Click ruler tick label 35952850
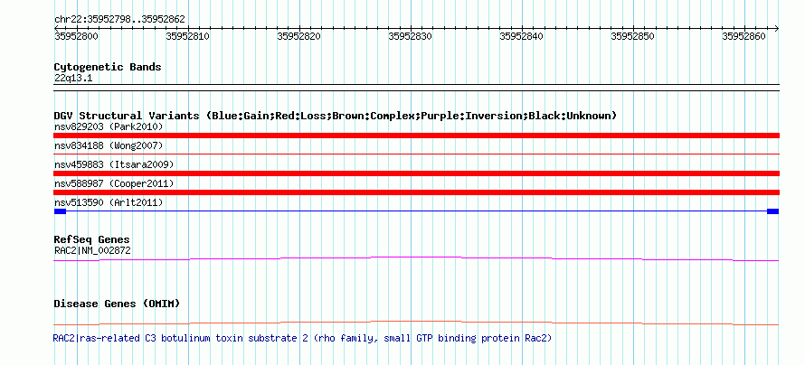 click(632, 36)
